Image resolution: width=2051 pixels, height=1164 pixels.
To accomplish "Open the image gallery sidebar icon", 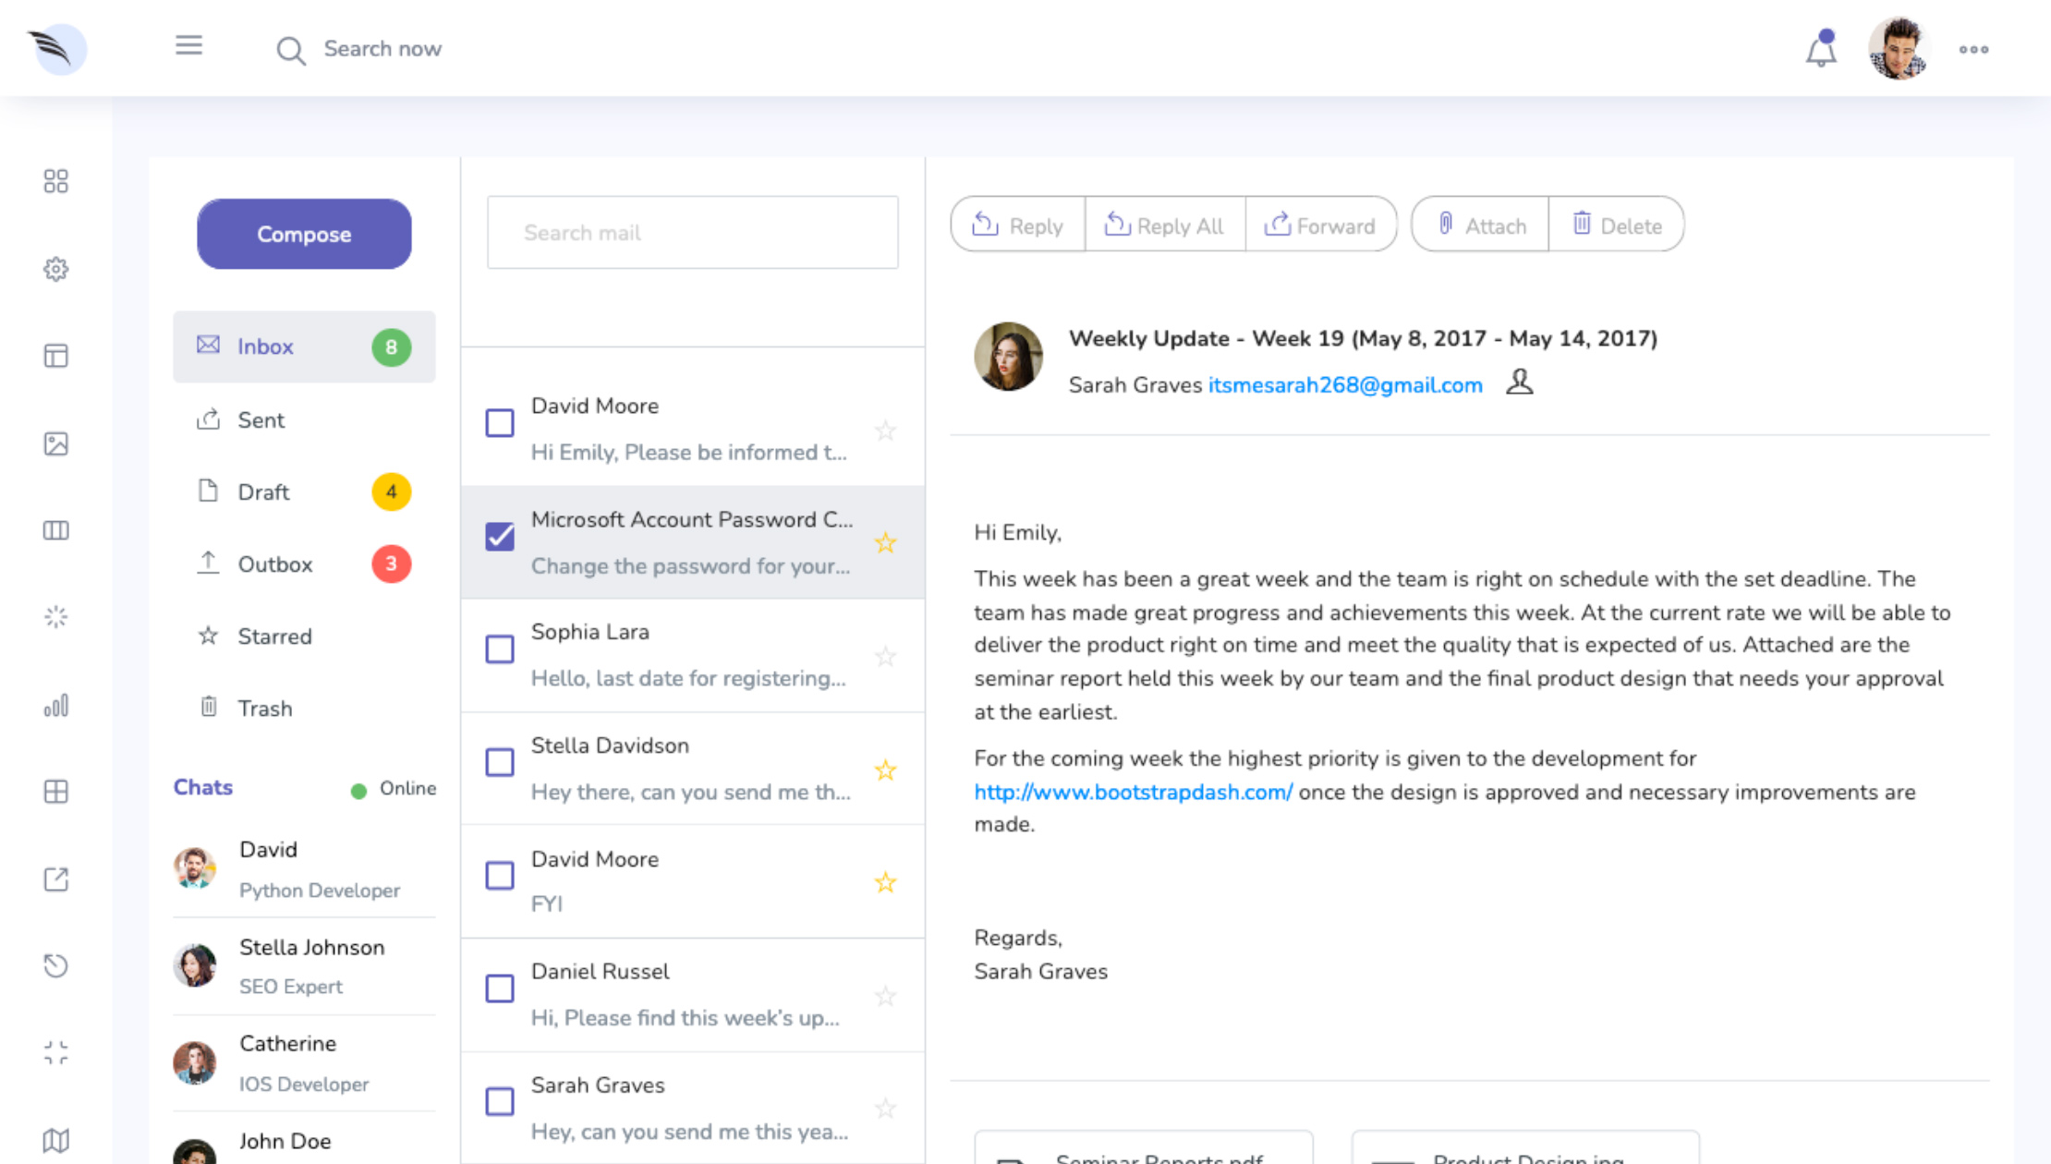I will coord(56,443).
